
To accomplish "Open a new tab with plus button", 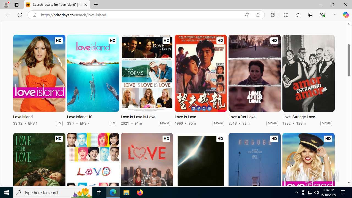I will click(96, 5).
